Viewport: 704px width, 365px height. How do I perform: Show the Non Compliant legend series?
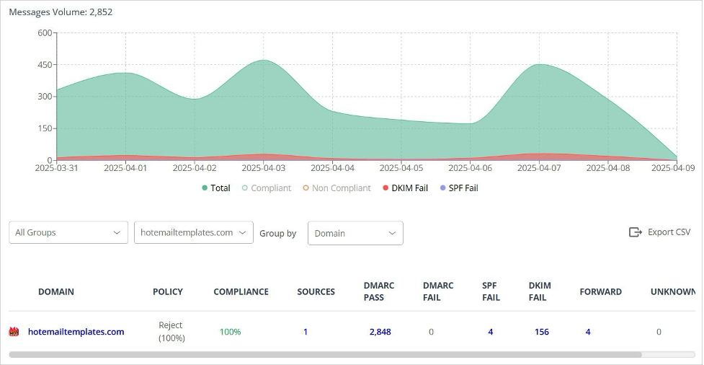point(337,188)
